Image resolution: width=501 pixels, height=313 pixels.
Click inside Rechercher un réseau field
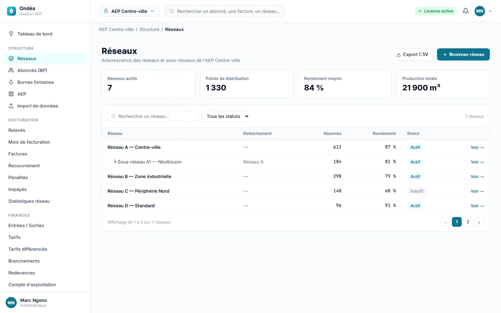coord(153,116)
